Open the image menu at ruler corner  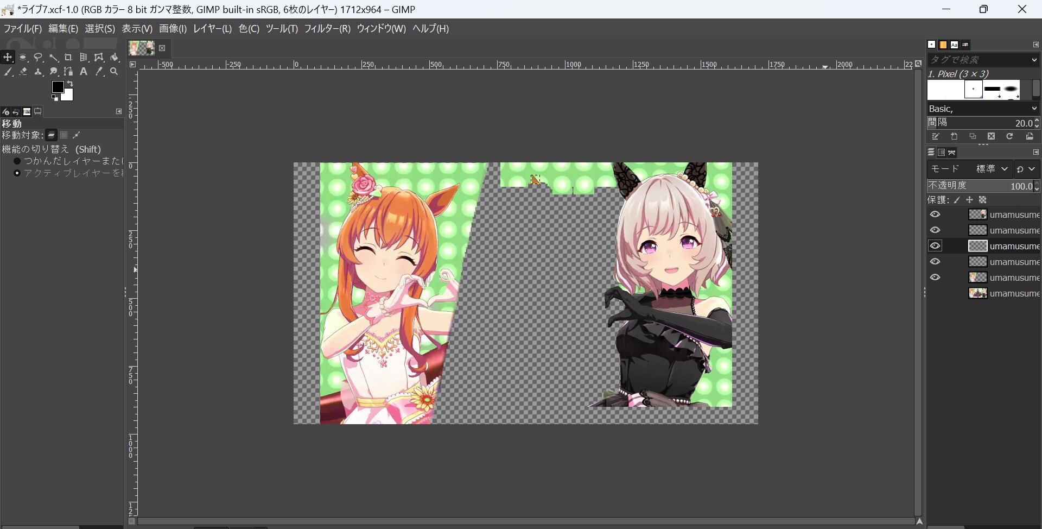132,65
